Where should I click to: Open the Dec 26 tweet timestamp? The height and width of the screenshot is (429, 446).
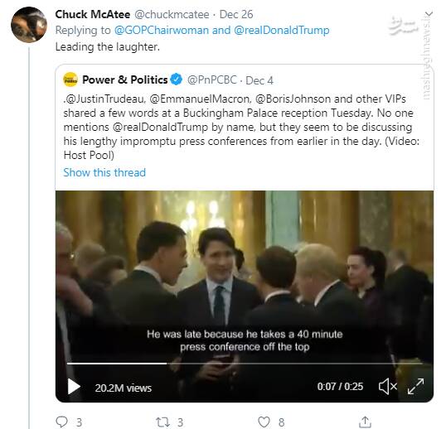(x=236, y=14)
